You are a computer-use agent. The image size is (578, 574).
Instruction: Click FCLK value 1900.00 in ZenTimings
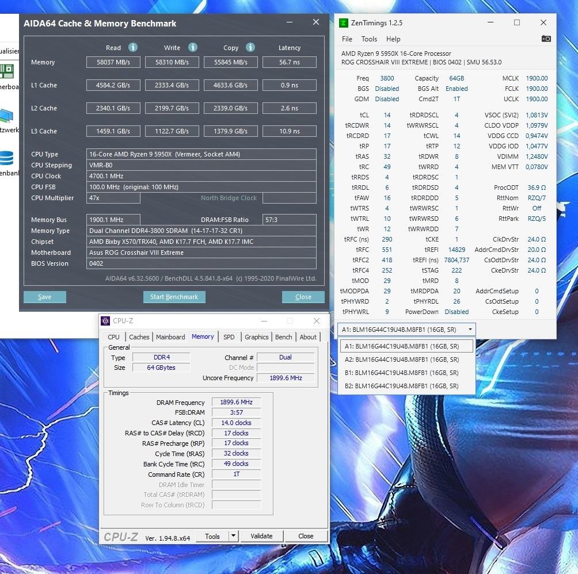(x=537, y=89)
